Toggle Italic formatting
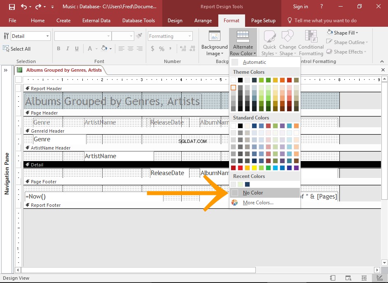The width and height of the screenshot is (388, 283). [x=68, y=49]
